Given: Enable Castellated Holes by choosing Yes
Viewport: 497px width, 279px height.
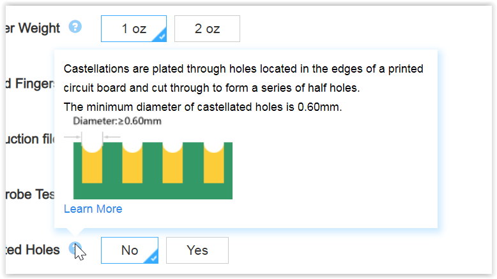Looking at the screenshot, I should 197,250.
